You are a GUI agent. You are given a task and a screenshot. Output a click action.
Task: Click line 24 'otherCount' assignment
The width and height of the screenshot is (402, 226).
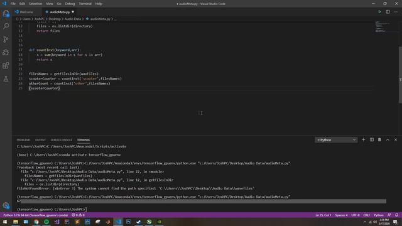point(70,83)
